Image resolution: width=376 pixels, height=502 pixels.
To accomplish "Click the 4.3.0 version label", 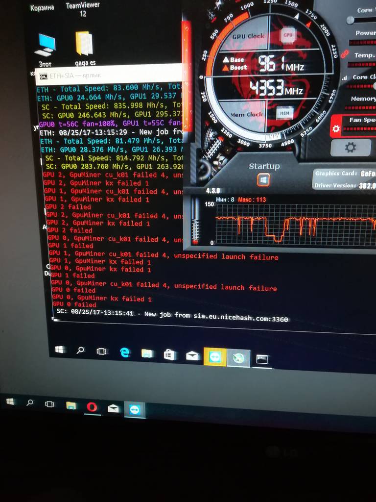I will point(212,191).
